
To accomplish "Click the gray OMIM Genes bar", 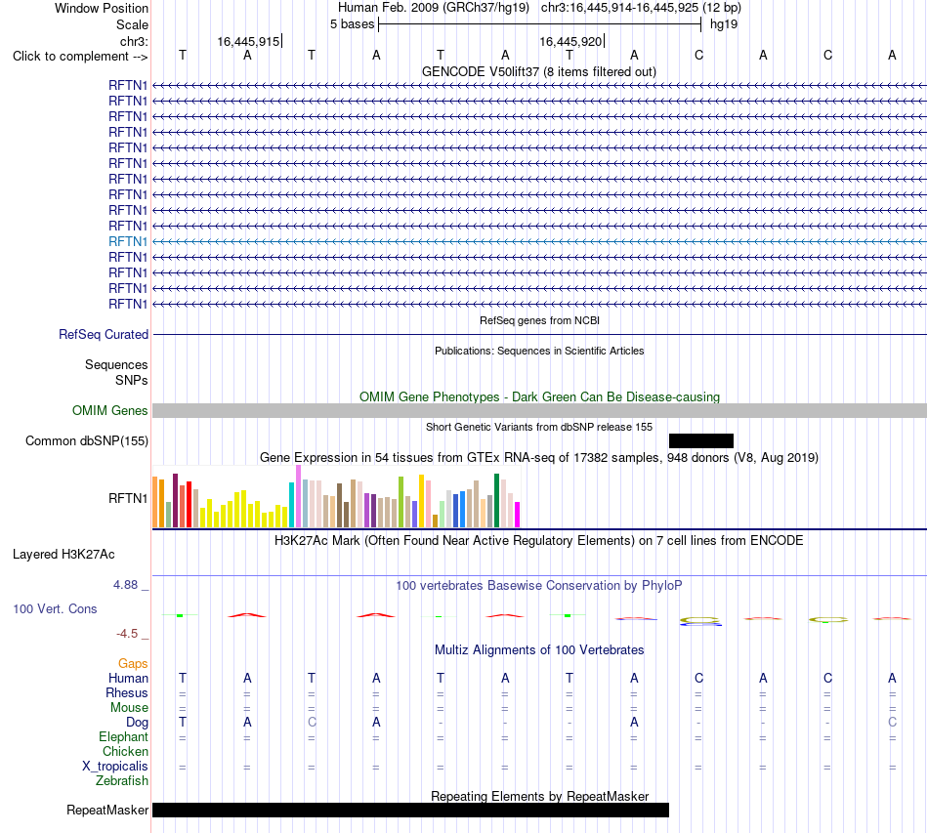I will point(539,410).
